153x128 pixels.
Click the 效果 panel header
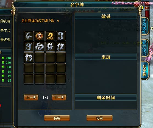[106, 16]
